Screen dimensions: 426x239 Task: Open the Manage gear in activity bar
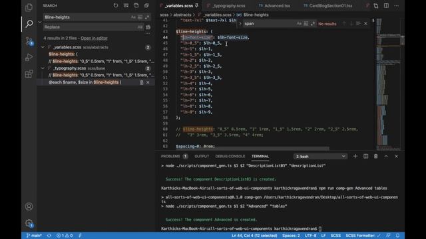point(29,223)
